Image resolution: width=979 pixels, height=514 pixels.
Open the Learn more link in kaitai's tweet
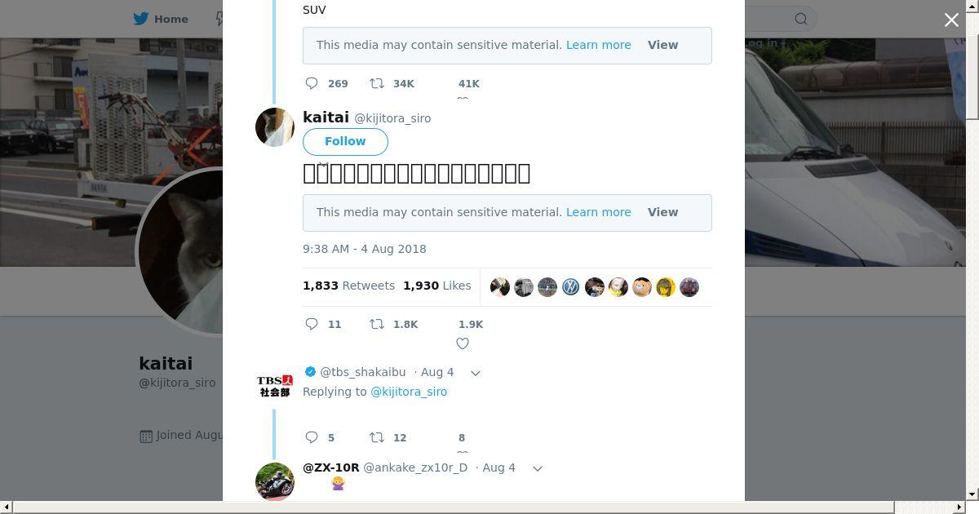click(598, 212)
